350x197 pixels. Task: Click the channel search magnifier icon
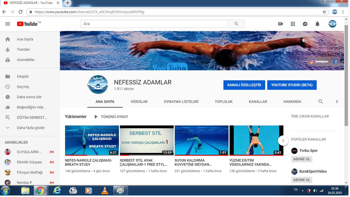321,102
